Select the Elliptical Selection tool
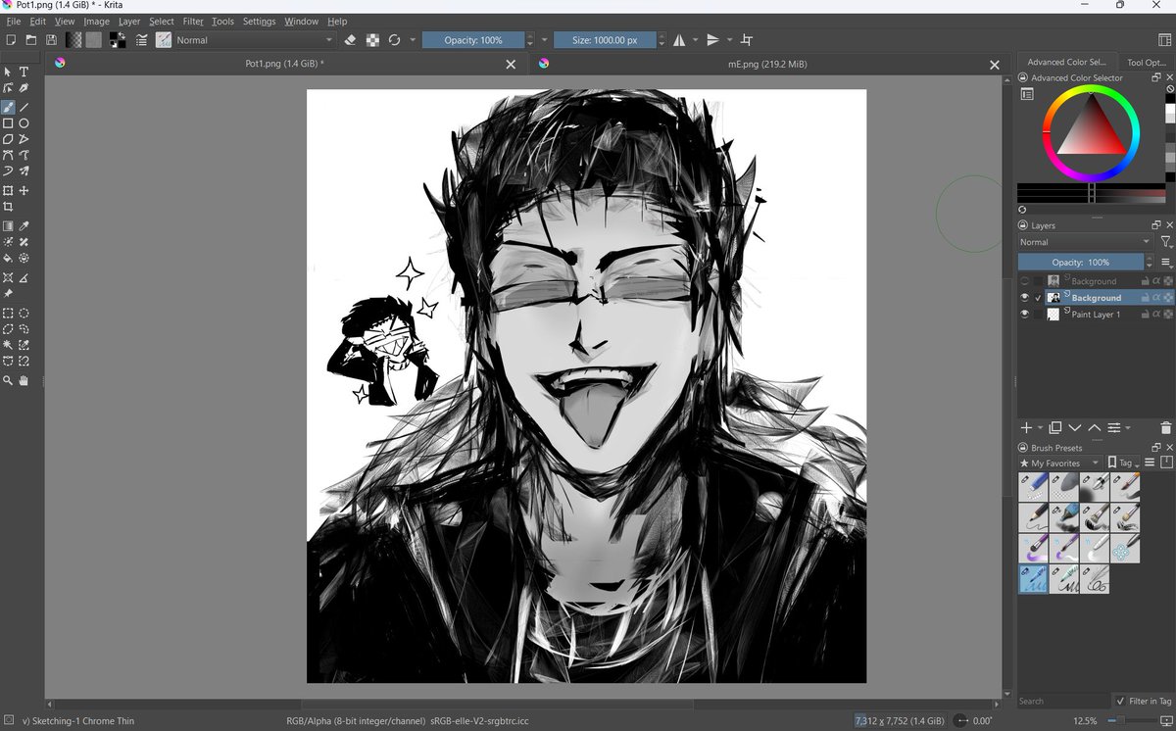This screenshot has height=731, width=1176. (x=24, y=314)
